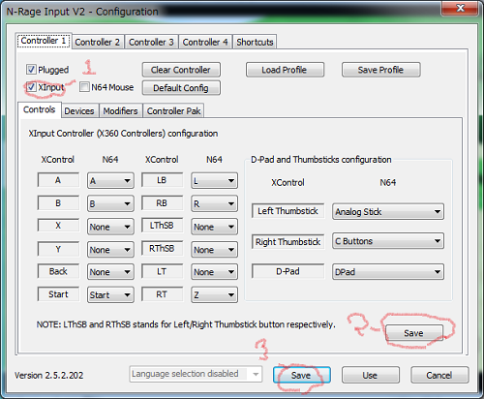484x399 pixels.
Task: Open the Shortcuts tab
Action: point(255,42)
